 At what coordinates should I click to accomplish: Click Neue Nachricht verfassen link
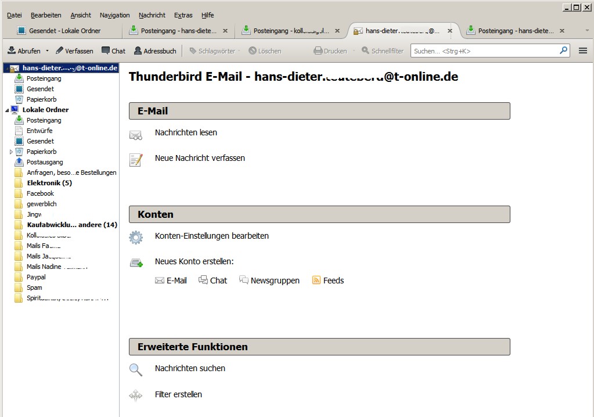pos(200,158)
